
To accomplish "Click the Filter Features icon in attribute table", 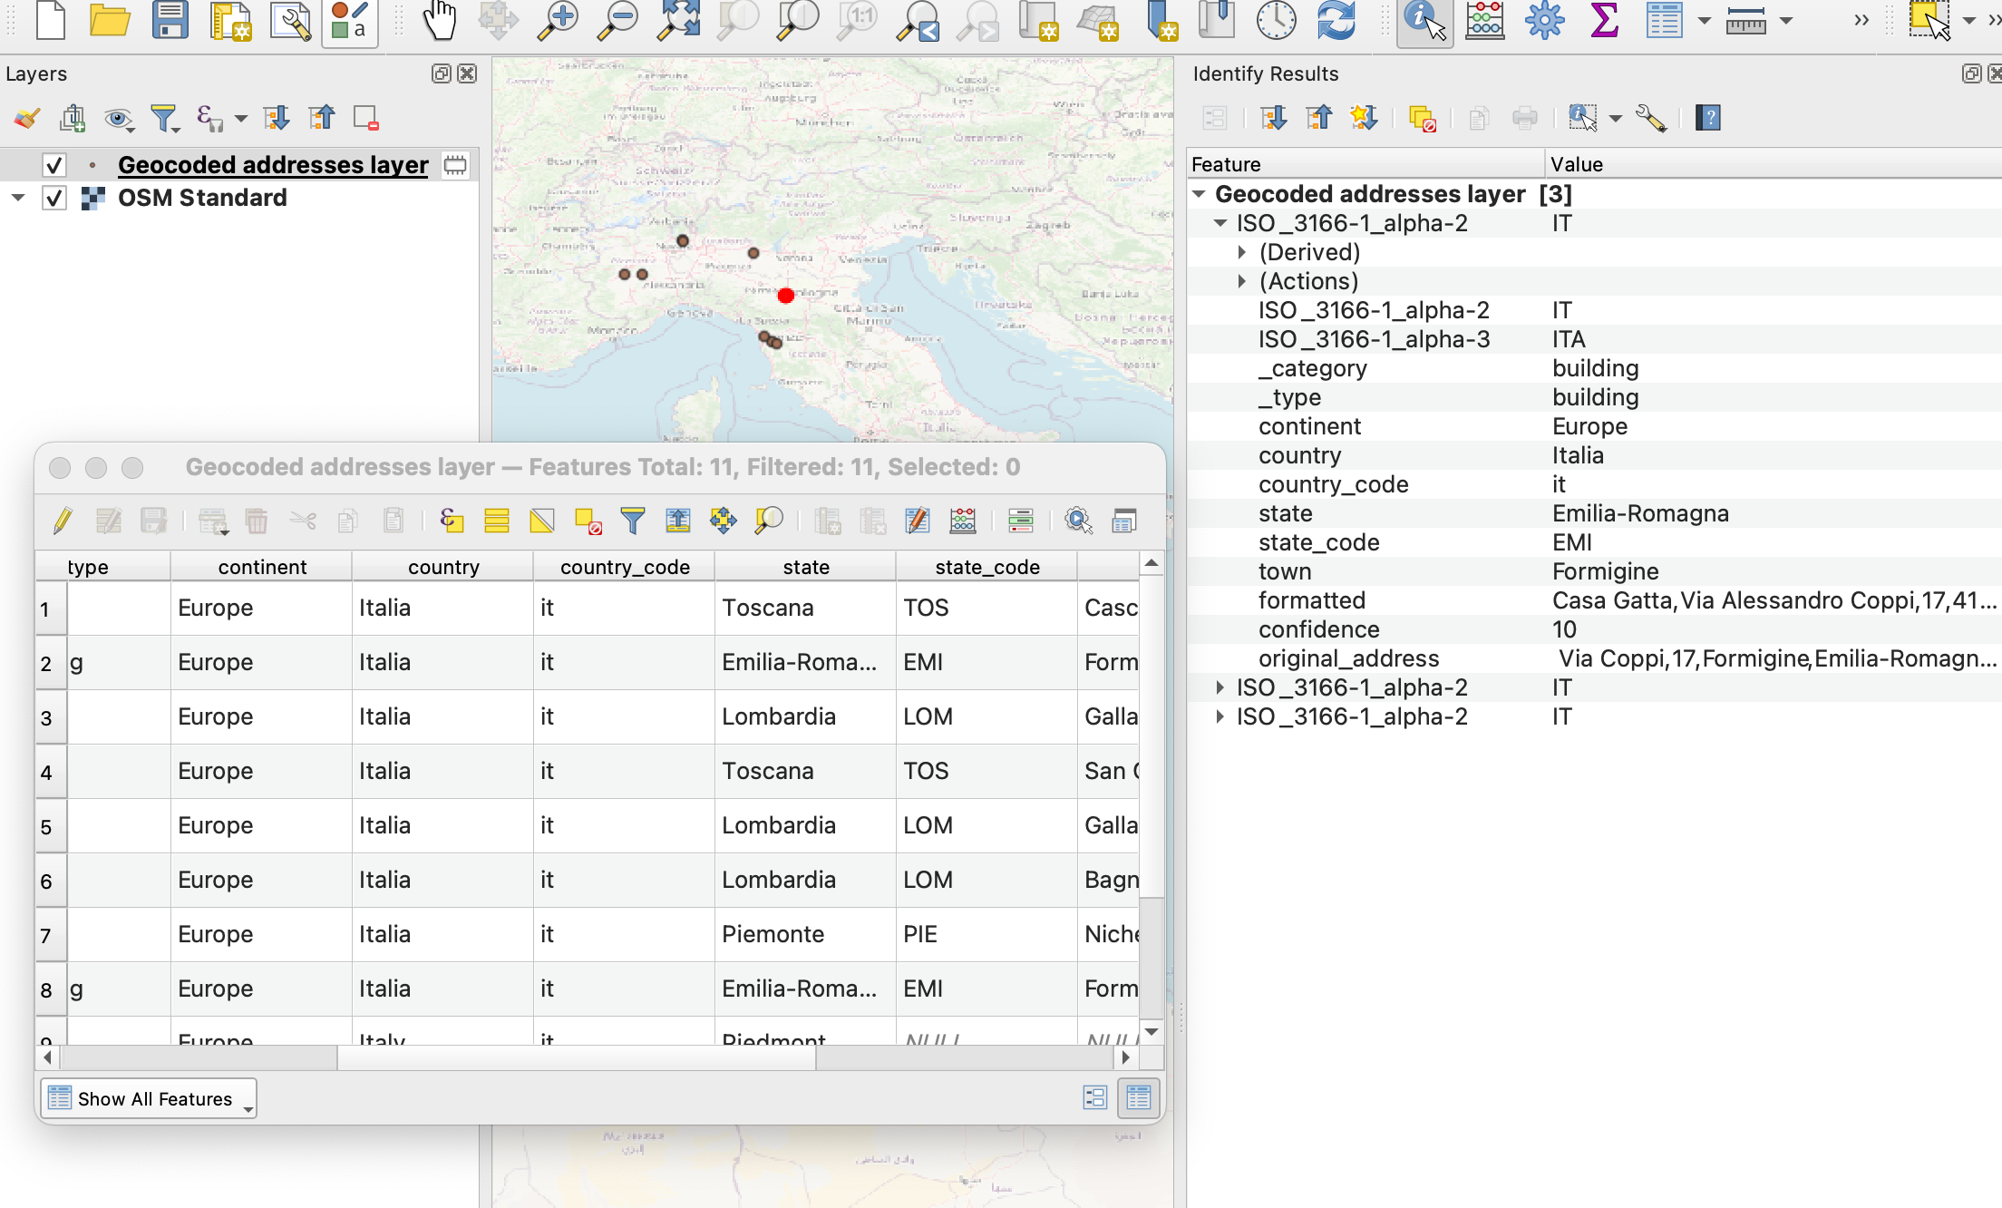I will point(634,521).
